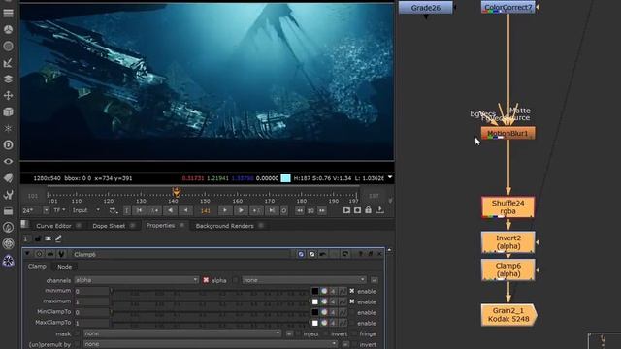The height and width of the screenshot is (349, 621).
Task: Enable the MinClampTo checkbox
Action: coord(351,312)
